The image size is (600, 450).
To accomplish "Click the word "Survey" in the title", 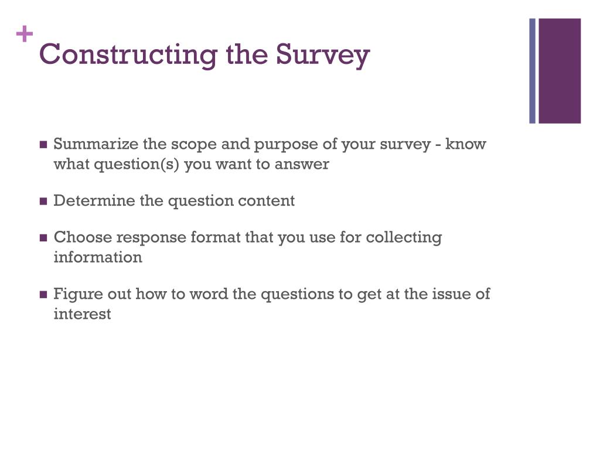I will tap(323, 55).
